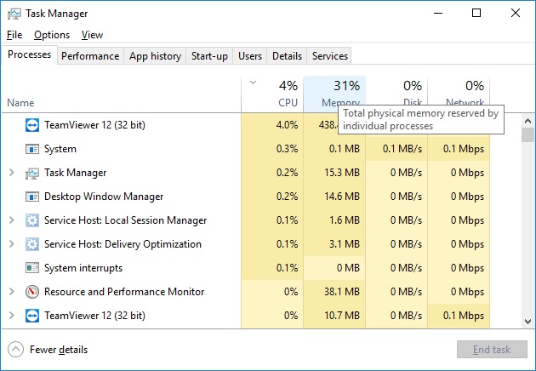
Task: Click the Resource and Performance Monitor icon
Action: [32, 292]
